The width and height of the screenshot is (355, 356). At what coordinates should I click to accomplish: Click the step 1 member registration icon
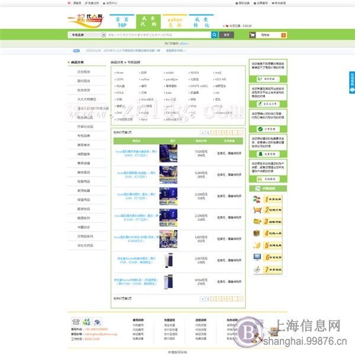(x=257, y=199)
